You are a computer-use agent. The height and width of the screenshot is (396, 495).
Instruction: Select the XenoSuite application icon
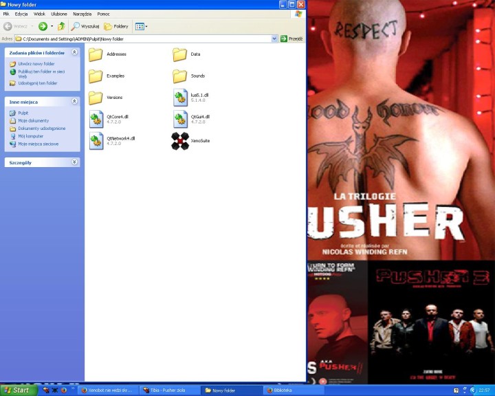click(180, 141)
